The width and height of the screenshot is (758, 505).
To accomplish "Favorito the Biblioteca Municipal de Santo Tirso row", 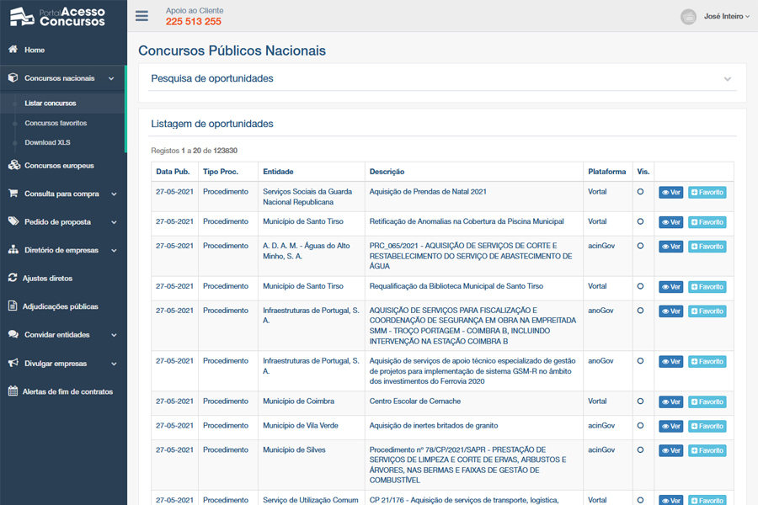I will tap(707, 287).
